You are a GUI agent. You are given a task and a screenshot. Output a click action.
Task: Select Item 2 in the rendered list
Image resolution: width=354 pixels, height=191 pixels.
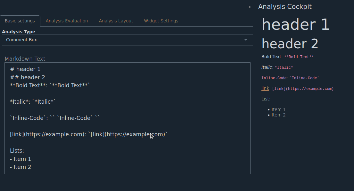(278, 115)
